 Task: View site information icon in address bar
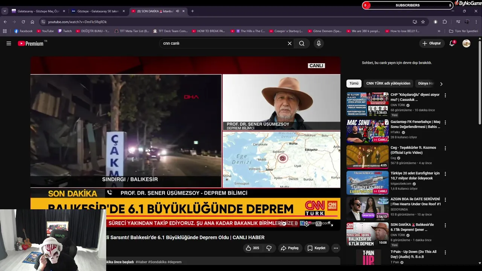[43, 22]
